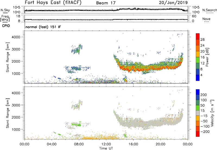
Task: Select the CPID label
Action: [x=6, y=26]
